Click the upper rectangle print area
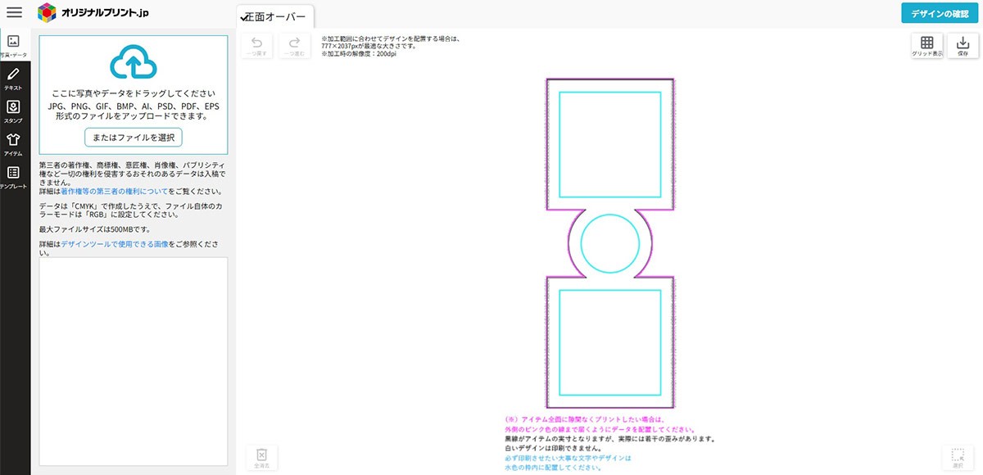Viewport: 983px width, 475px height. pyautogui.click(x=609, y=145)
